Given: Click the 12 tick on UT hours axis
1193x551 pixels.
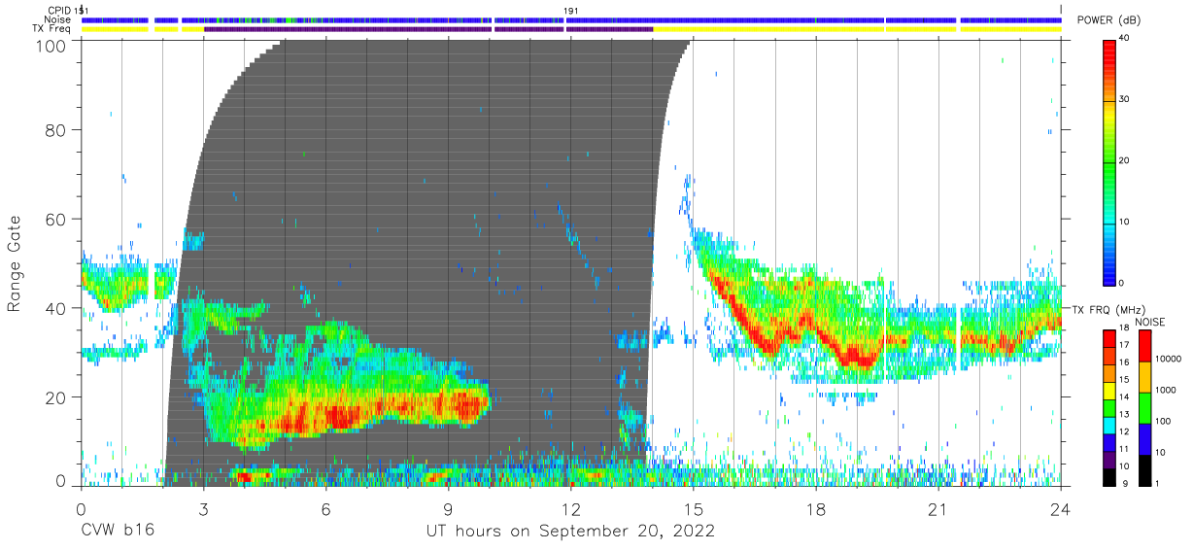Looking at the screenshot, I should (x=571, y=508).
